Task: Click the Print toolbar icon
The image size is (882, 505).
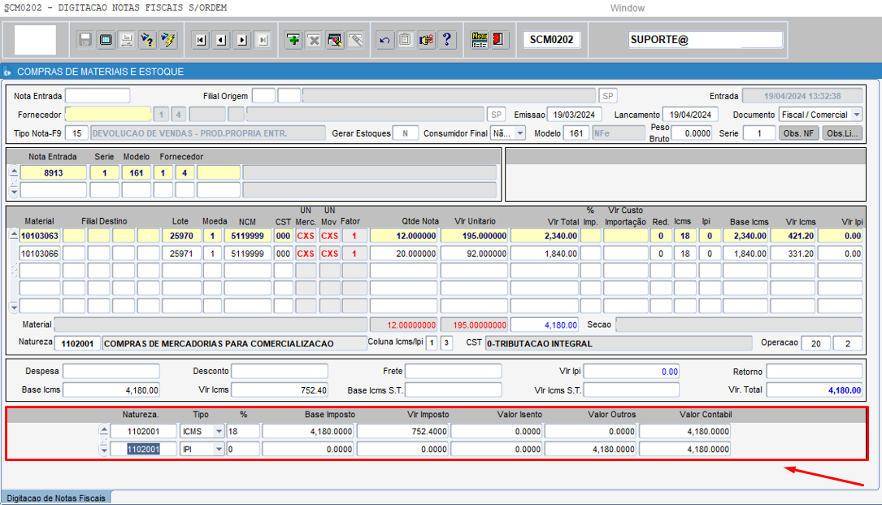Action: [127, 39]
